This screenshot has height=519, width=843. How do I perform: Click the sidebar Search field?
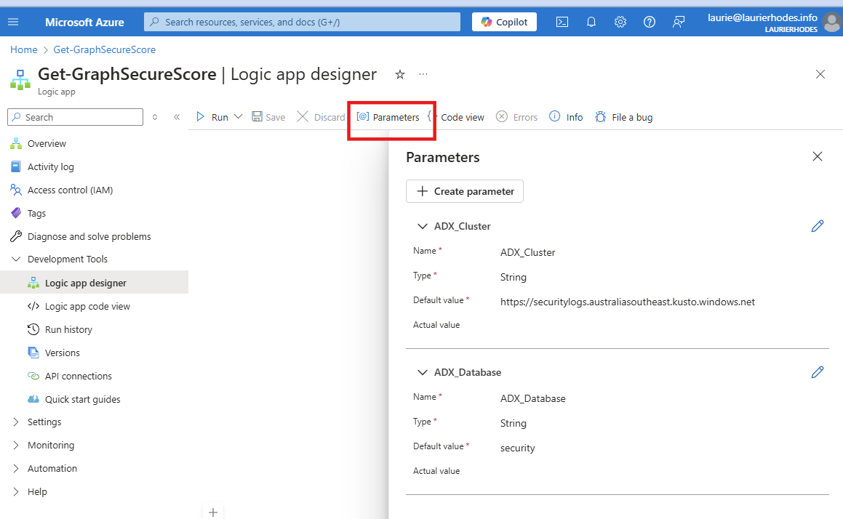[75, 117]
